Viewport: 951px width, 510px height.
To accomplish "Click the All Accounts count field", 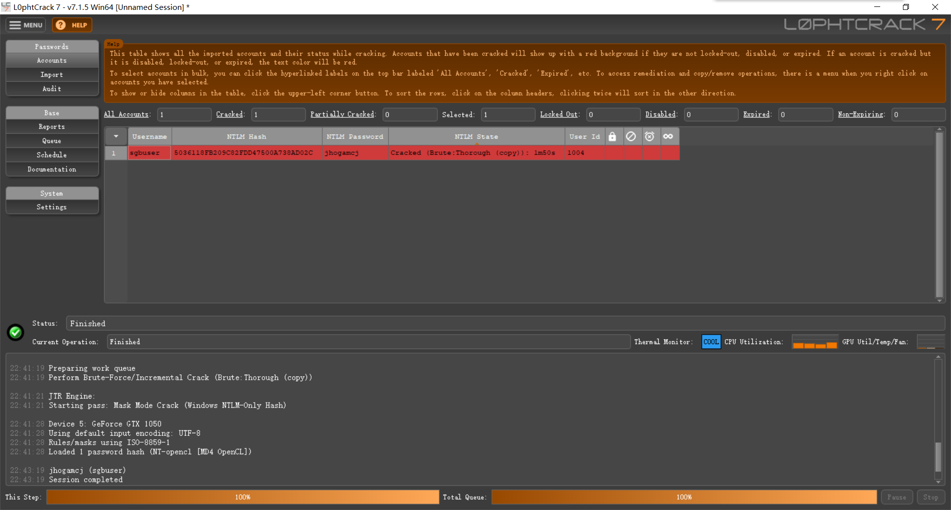I will pyautogui.click(x=184, y=114).
